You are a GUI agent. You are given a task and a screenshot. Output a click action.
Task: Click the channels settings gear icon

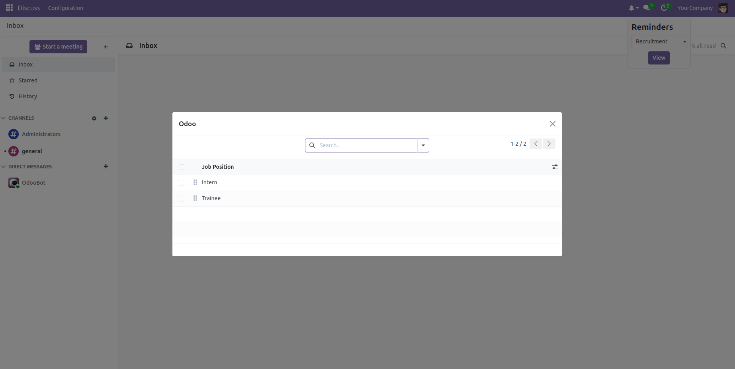click(x=94, y=118)
